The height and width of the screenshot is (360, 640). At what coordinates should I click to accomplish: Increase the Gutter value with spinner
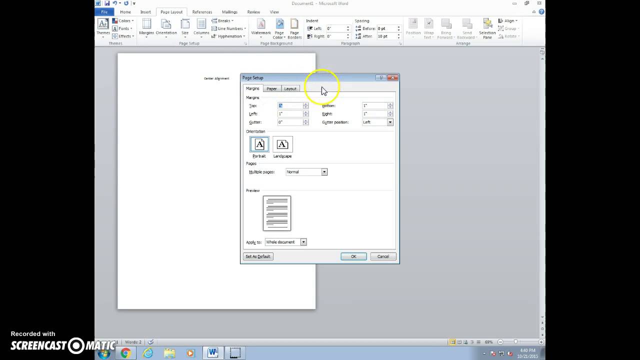click(x=305, y=120)
